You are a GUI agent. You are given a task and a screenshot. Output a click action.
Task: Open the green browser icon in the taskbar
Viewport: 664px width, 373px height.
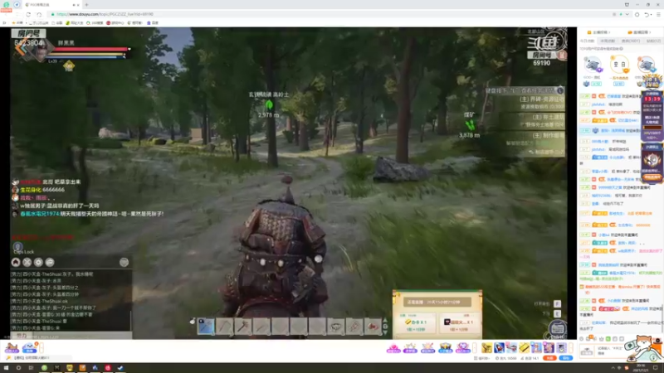click(x=44, y=368)
